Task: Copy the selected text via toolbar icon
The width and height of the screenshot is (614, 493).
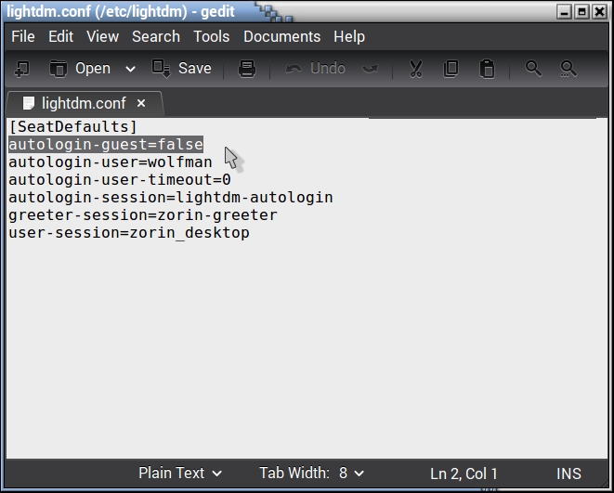Action: [451, 69]
